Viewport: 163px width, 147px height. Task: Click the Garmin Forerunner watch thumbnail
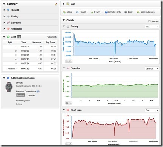9,87
